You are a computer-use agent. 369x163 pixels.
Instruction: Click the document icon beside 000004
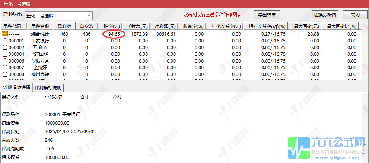(5, 54)
